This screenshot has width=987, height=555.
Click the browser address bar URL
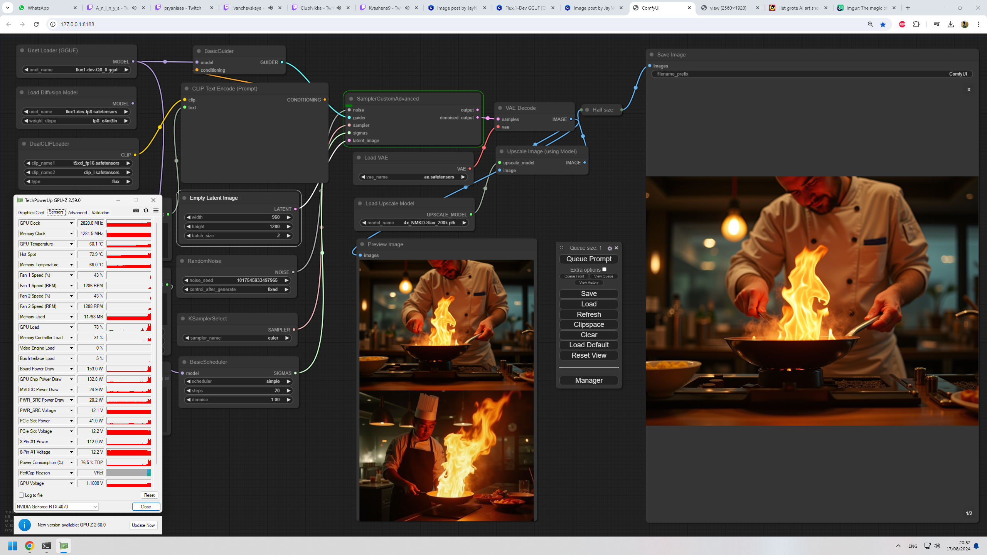pyautogui.click(x=77, y=24)
